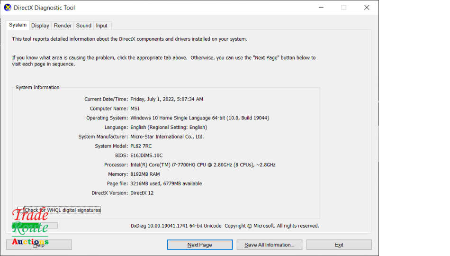Click the 8192MB RAM memory value
This screenshot has width=450, height=256.
145,174
